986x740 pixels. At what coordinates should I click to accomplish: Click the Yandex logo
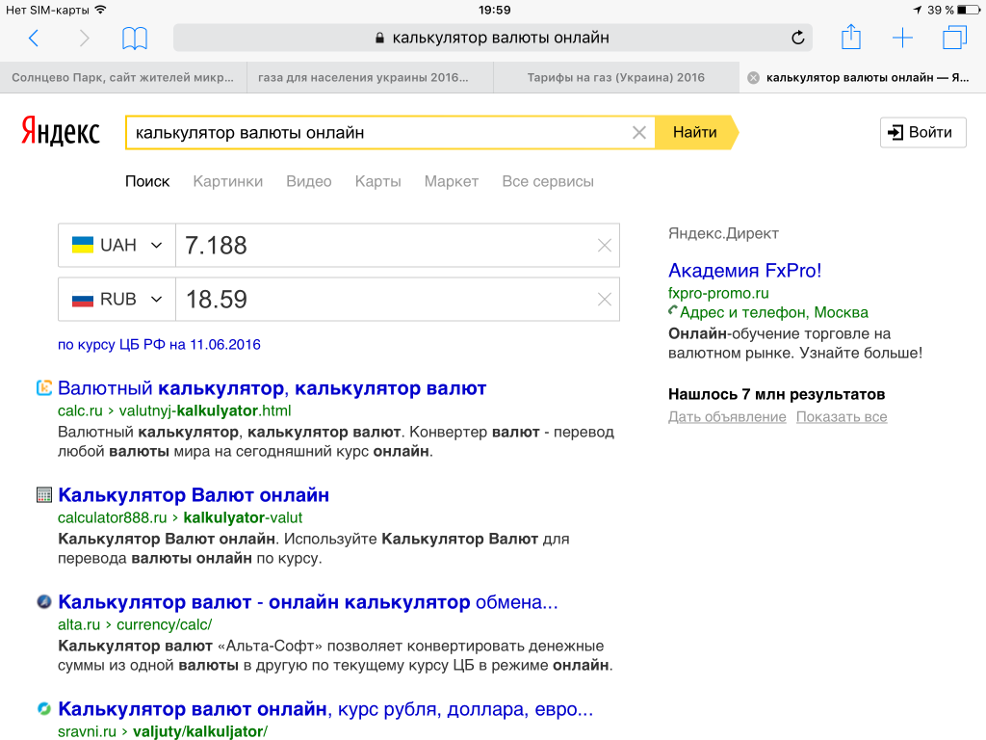pos(61,131)
